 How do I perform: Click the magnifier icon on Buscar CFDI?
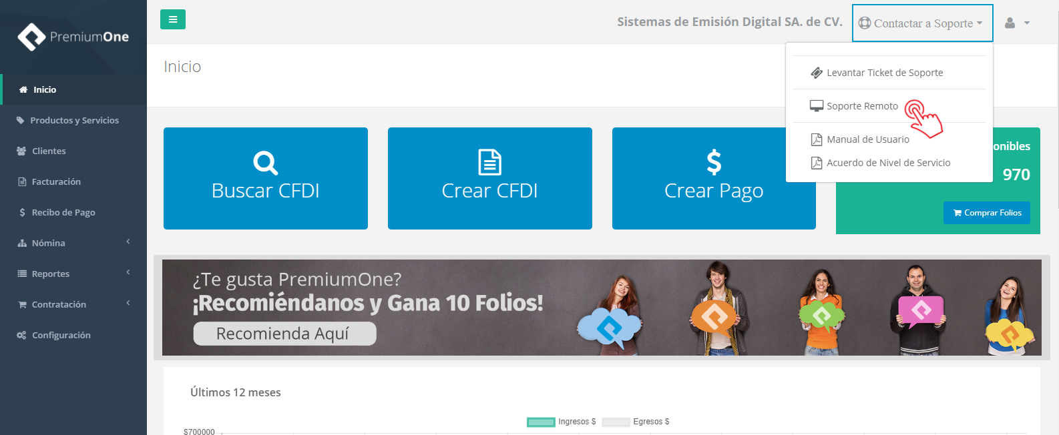[x=265, y=163]
